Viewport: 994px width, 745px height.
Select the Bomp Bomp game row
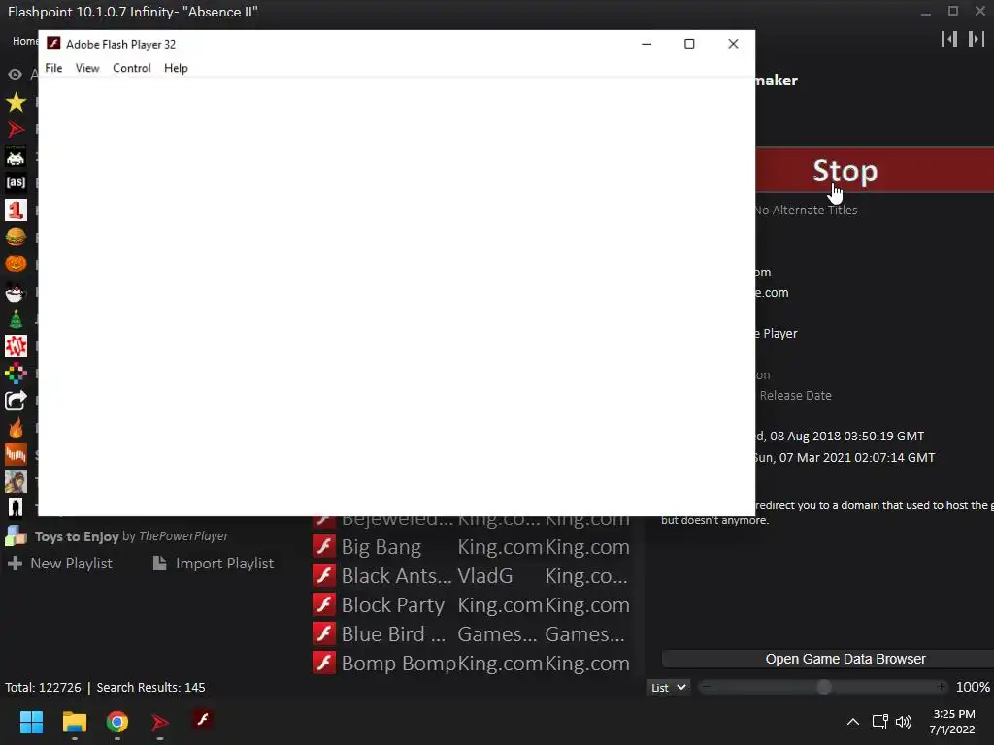pyautogui.click(x=471, y=664)
